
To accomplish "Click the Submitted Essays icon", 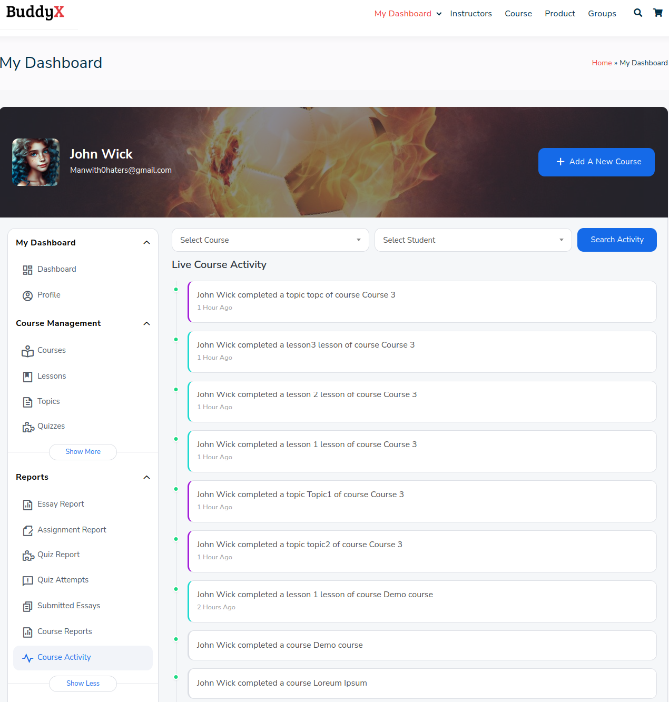I will point(27,607).
